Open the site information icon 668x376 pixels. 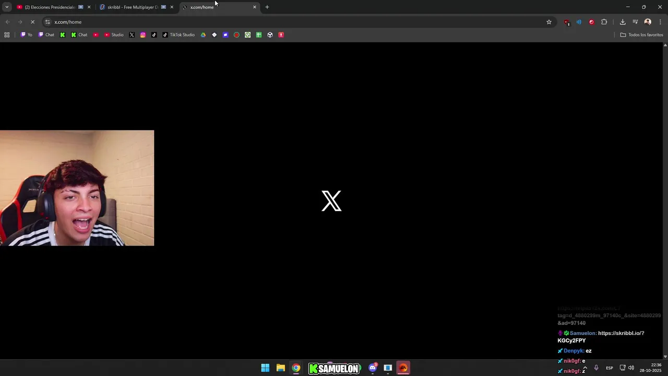47,22
